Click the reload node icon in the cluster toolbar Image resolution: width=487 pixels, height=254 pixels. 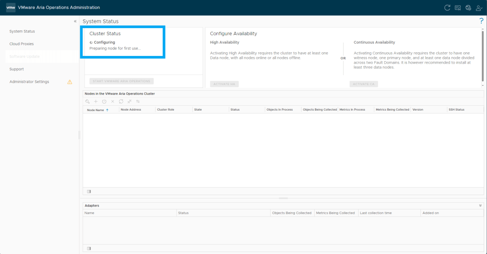(121, 102)
